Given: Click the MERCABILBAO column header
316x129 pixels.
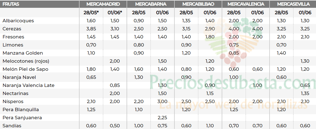Looking at the screenshot, I should 198,4.
